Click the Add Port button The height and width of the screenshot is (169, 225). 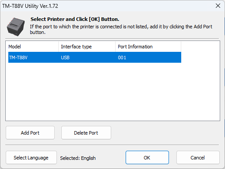pyautogui.click(x=30, y=133)
